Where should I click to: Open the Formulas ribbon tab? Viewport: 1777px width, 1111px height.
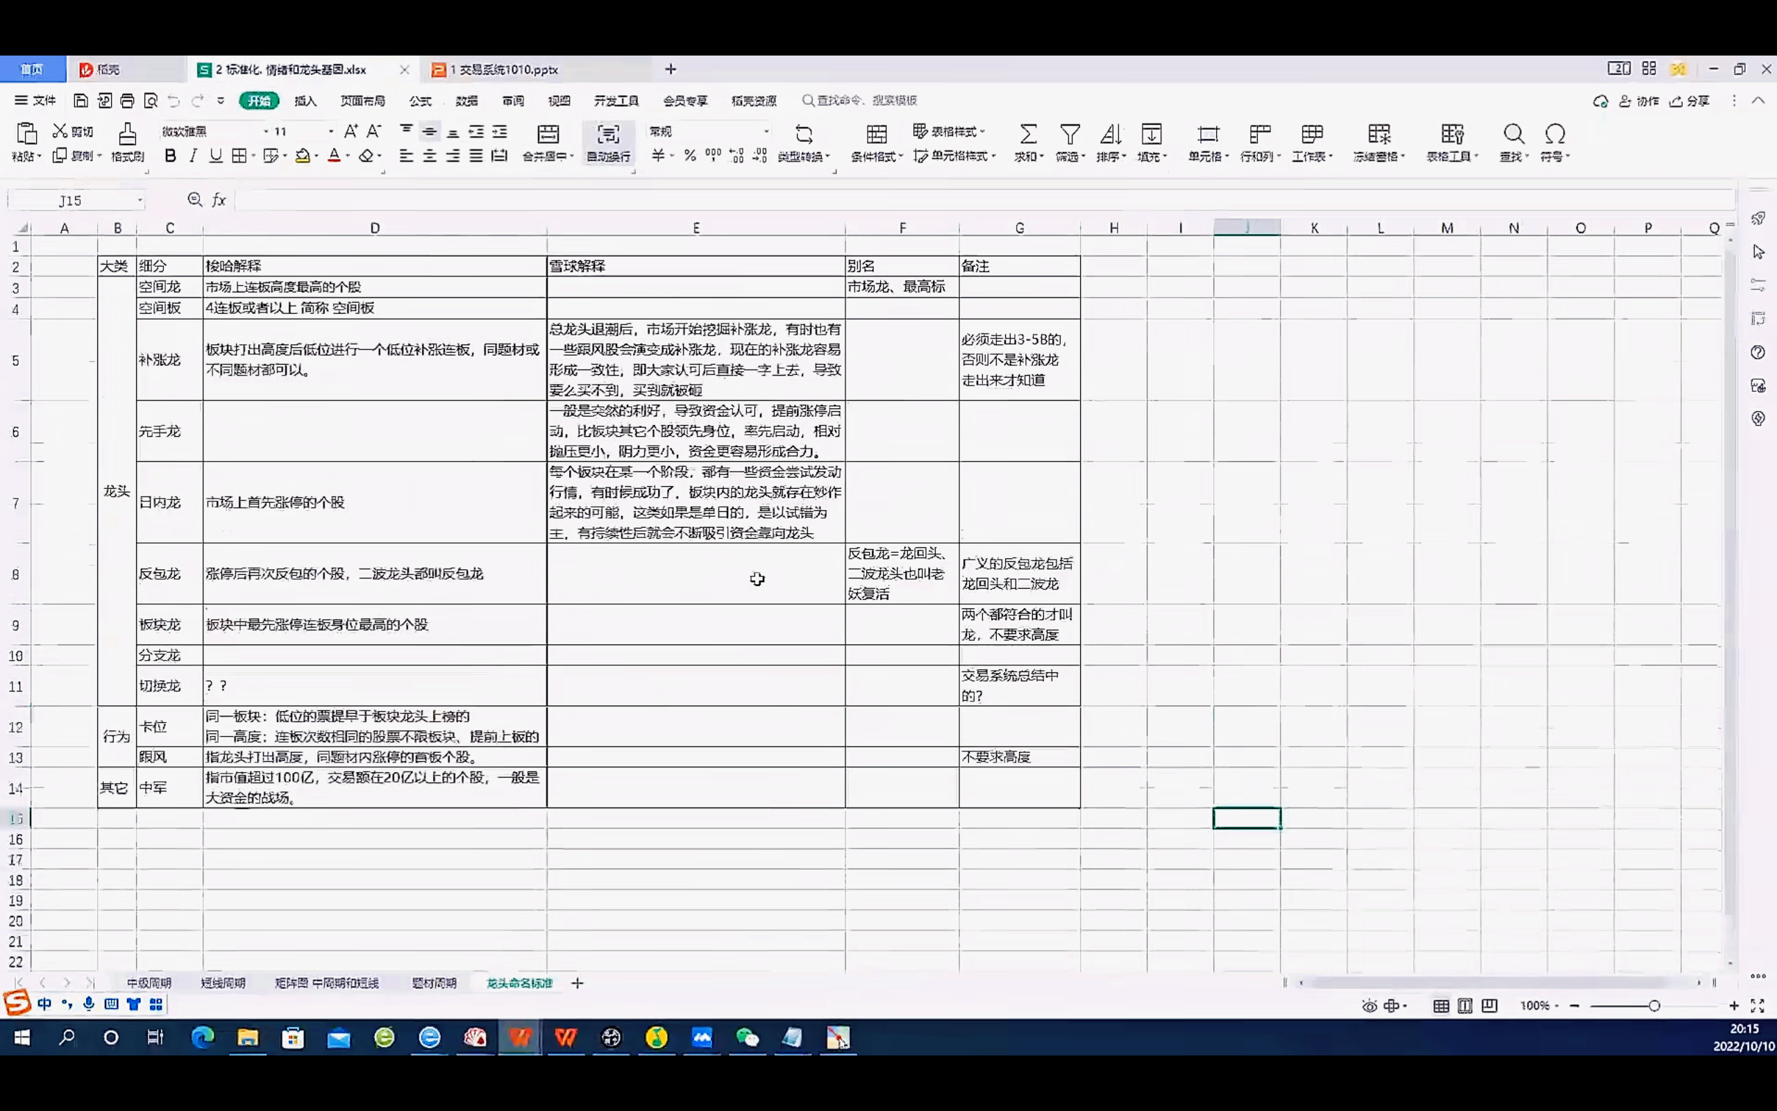coord(420,101)
